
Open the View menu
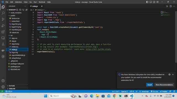click(25, 2)
